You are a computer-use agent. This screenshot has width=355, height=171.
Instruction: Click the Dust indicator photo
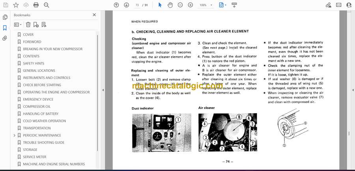tap(161, 132)
